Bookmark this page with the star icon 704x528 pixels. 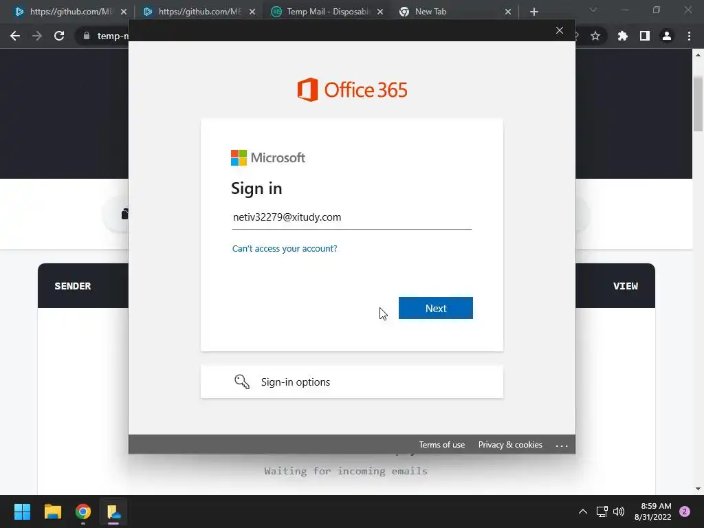click(595, 36)
